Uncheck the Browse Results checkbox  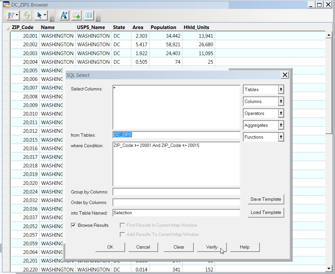[73, 225]
